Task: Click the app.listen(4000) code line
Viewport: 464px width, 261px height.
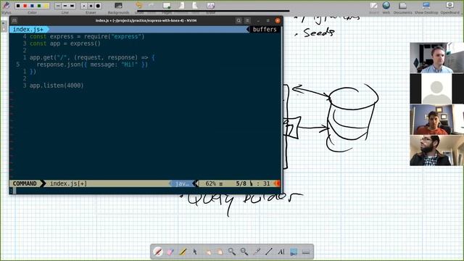Action: click(57, 86)
